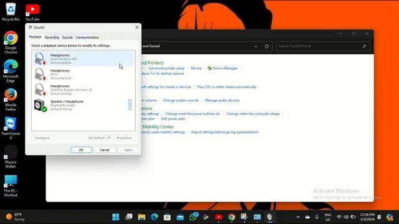Open the ENG US language switcher

[328, 217]
